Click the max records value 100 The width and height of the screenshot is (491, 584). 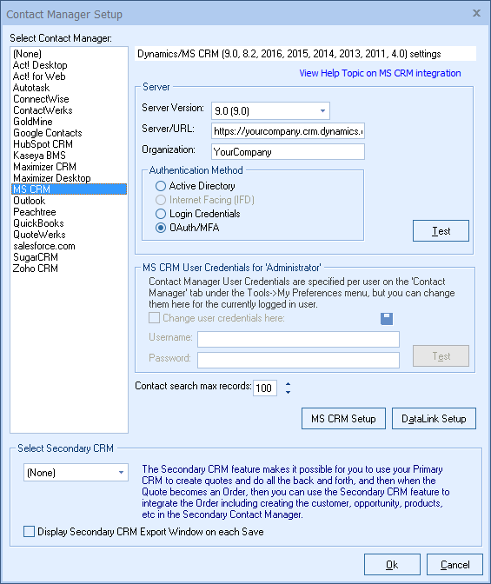264,388
